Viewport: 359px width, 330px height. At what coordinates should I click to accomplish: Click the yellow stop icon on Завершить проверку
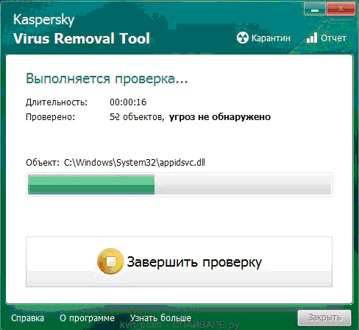point(110,261)
